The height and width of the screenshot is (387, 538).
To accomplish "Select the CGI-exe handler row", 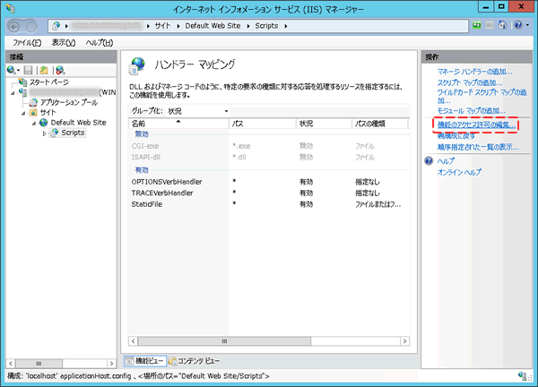I will pyautogui.click(x=269, y=146).
